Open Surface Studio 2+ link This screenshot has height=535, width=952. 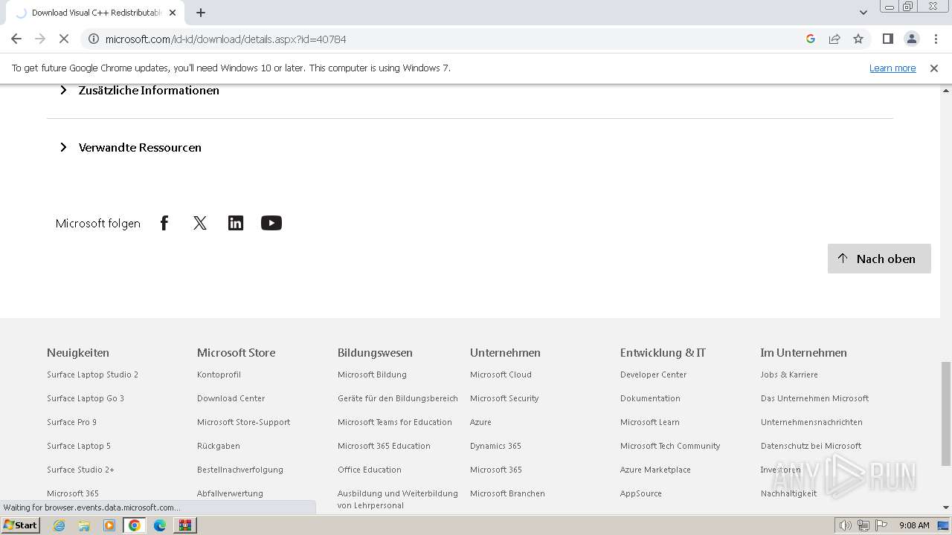coord(80,470)
